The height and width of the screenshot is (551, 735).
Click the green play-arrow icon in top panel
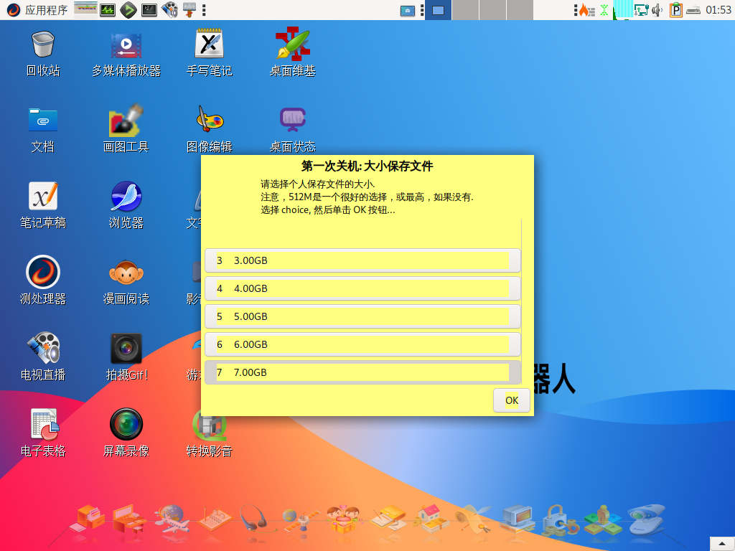pyautogui.click(x=128, y=10)
